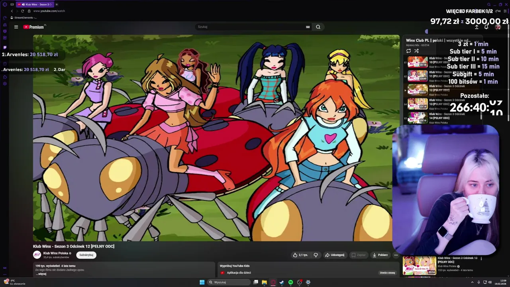Open weather widget in taskbar
This screenshot has height=287, width=510.
coord(14,282)
